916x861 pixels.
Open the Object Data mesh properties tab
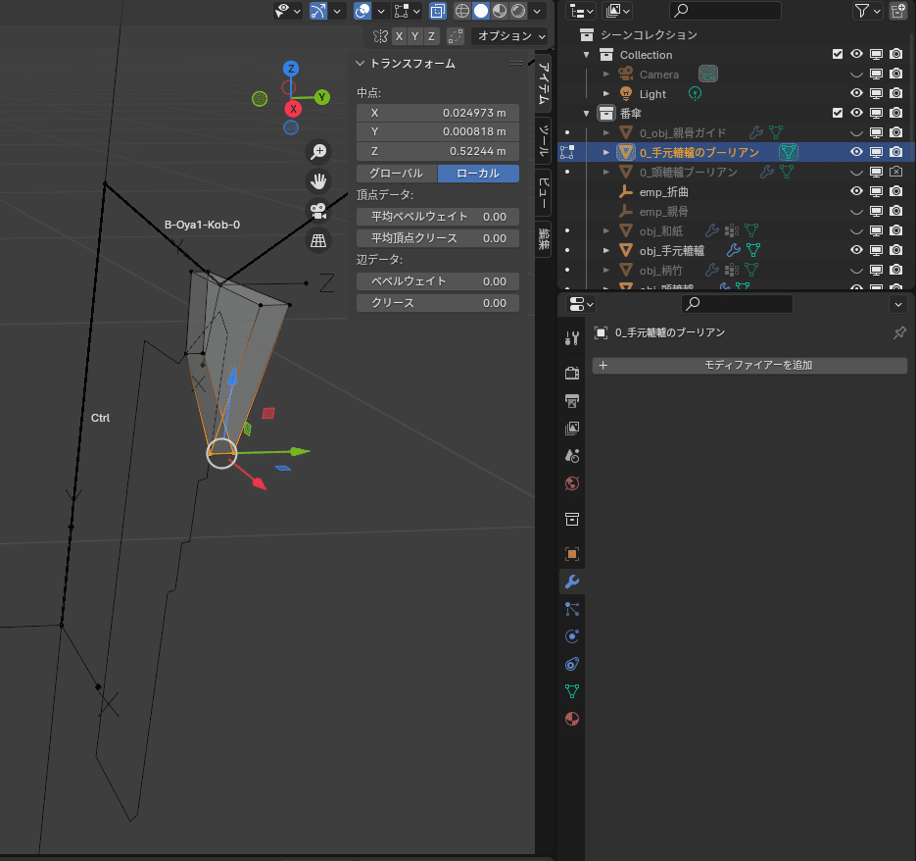point(572,691)
